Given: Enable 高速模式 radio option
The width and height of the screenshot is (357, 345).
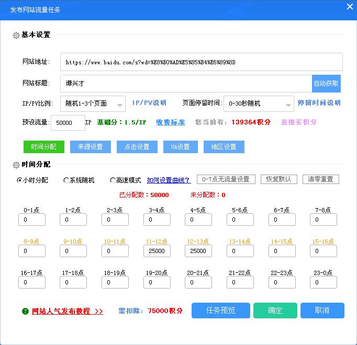Looking at the screenshot, I should click(x=113, y=180).
